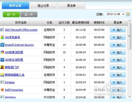Click the alieditplus row icon
Image resolution: width=132 pixels, height=102 pixels.
point(2,97)
